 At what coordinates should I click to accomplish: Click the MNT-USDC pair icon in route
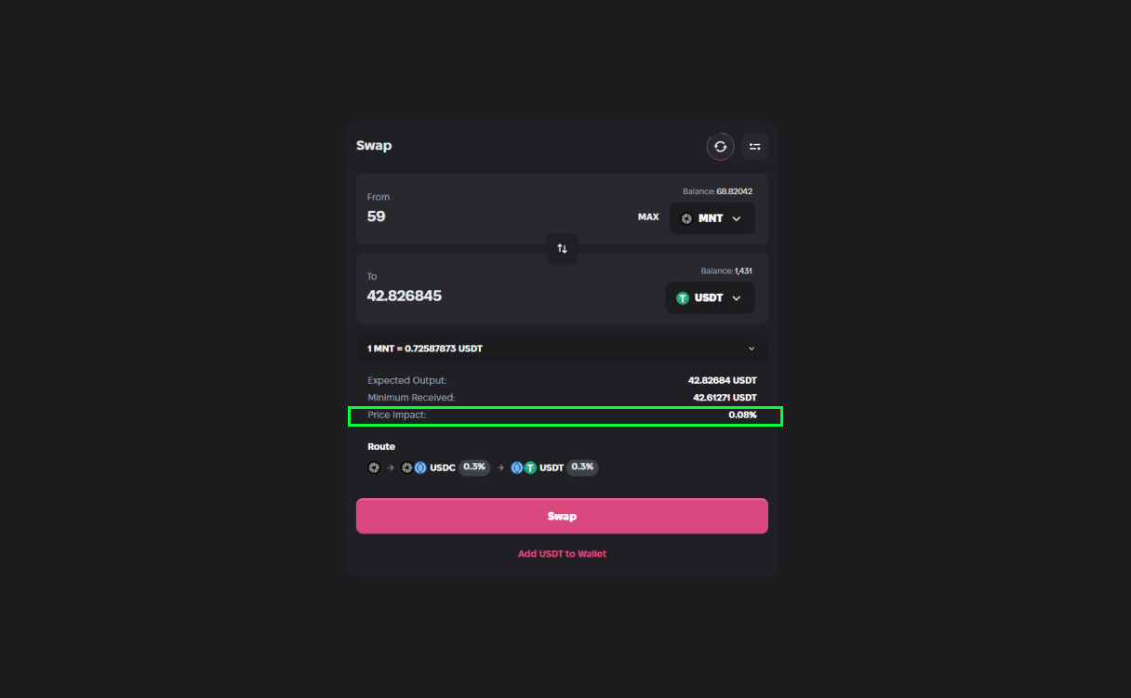tap(414, 468)
